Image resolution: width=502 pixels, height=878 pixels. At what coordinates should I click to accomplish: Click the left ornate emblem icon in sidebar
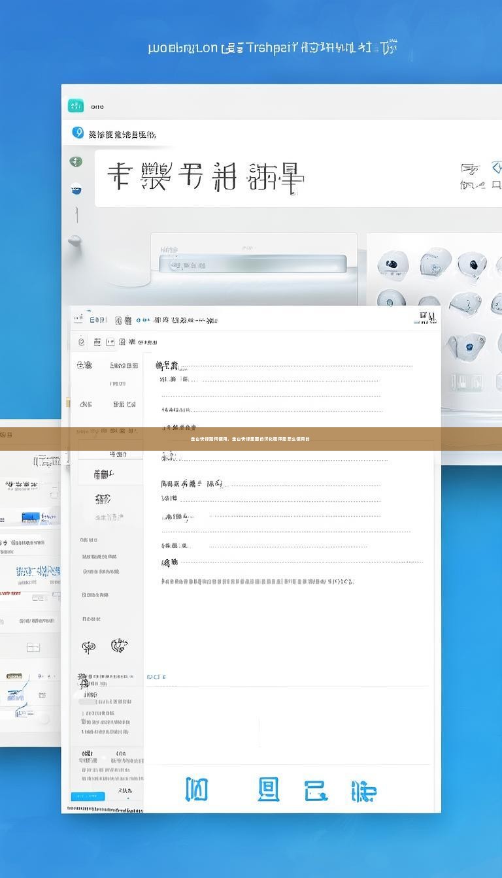(88, 647)
